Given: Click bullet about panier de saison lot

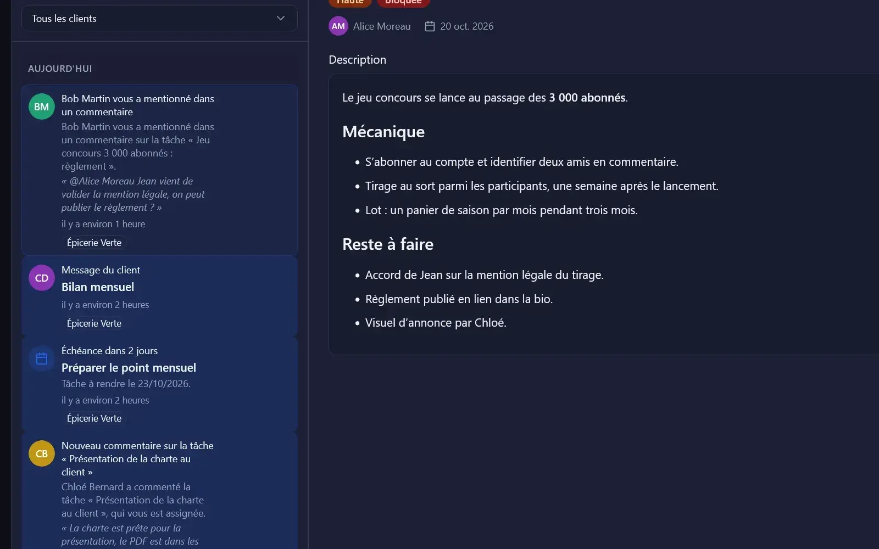Looking at the screenshot, I should click(501, 210).
